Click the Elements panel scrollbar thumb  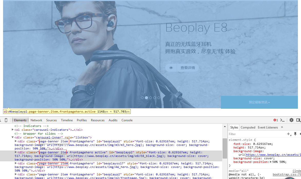click(225, 148)
